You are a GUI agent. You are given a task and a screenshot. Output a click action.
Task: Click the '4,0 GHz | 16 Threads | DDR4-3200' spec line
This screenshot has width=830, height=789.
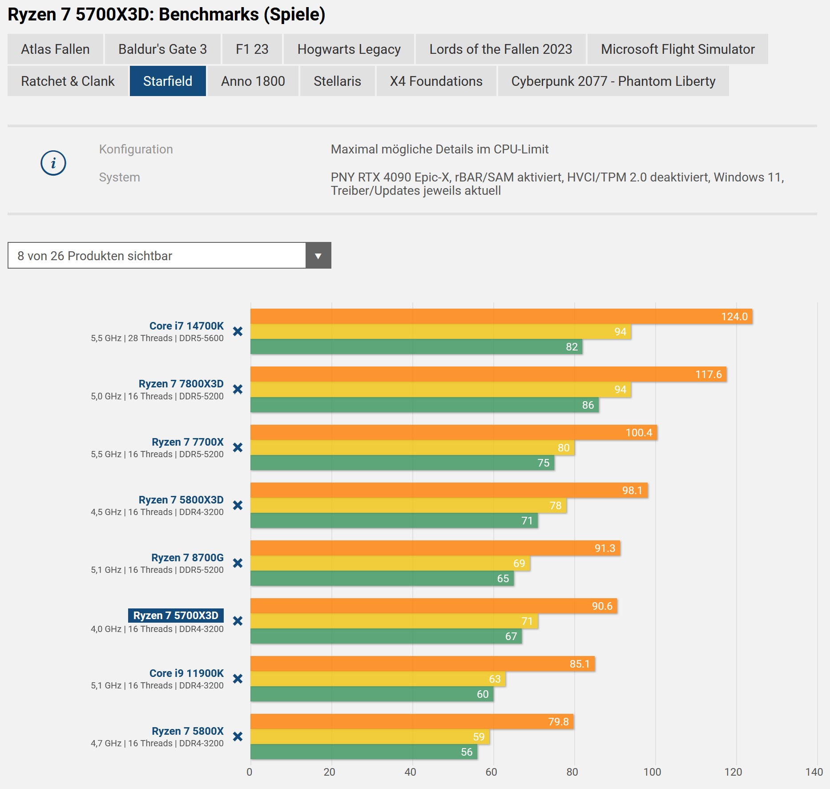(157, 629)
